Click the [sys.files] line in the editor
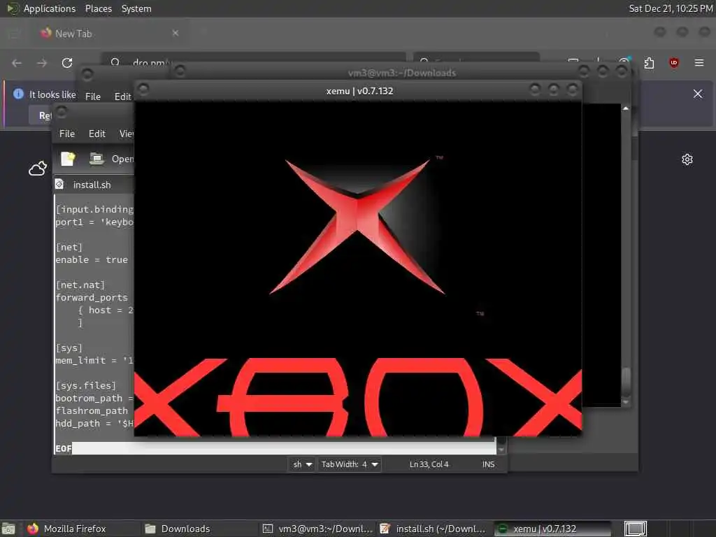716x537 pixels. 86,386
